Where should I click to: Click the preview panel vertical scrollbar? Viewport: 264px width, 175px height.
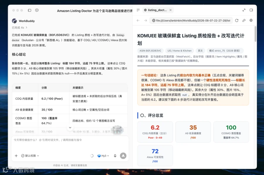click(255, 34)
